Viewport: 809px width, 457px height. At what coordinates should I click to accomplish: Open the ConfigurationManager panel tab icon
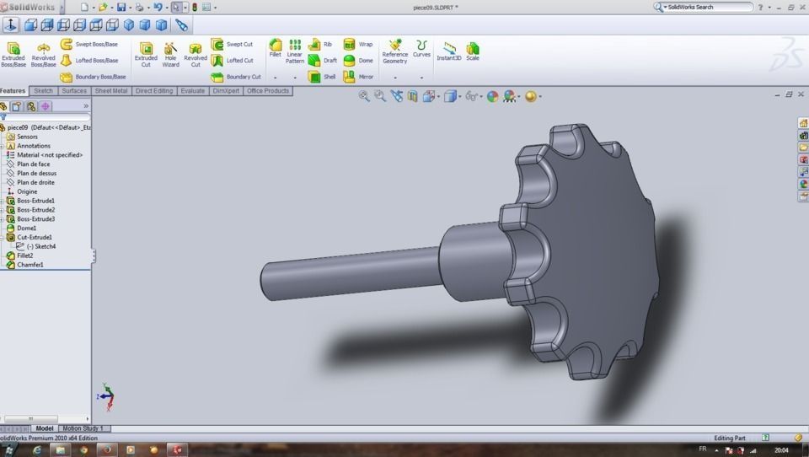pos(31,106)
